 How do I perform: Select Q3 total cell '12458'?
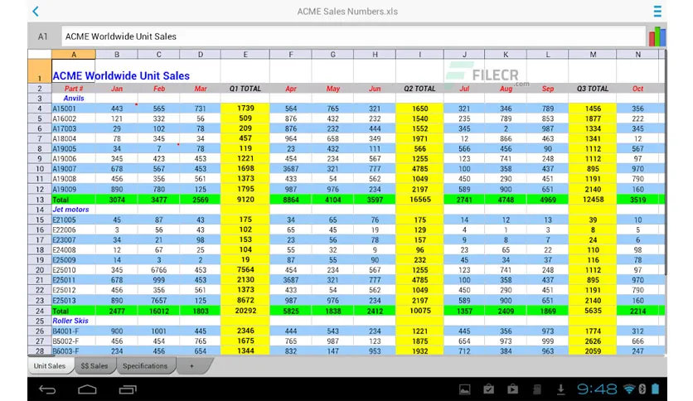593,199
